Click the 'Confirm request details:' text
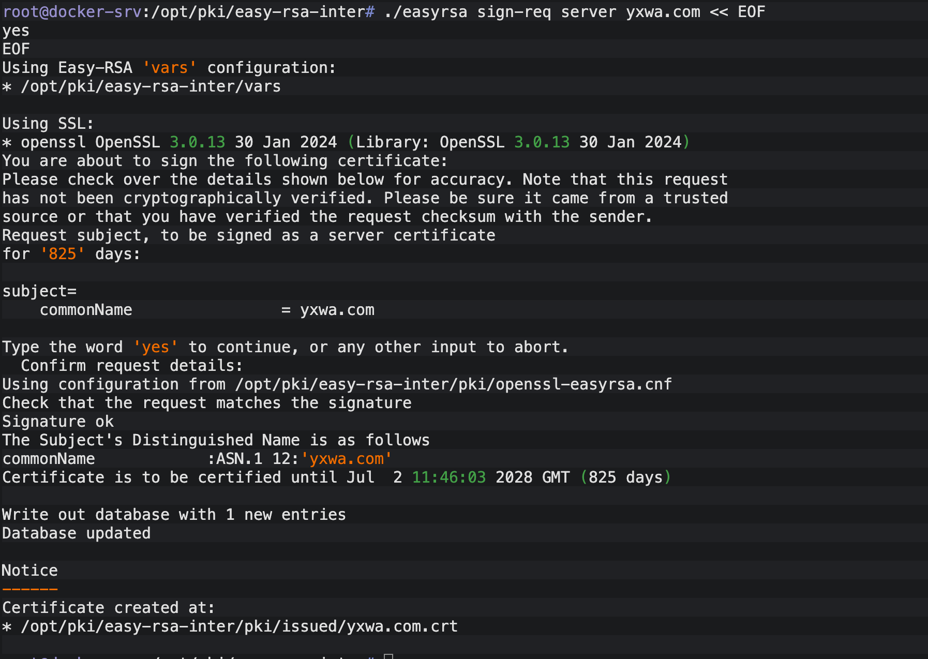The width and height of the screenshot is (928, 659). click(x=131, y=366)
